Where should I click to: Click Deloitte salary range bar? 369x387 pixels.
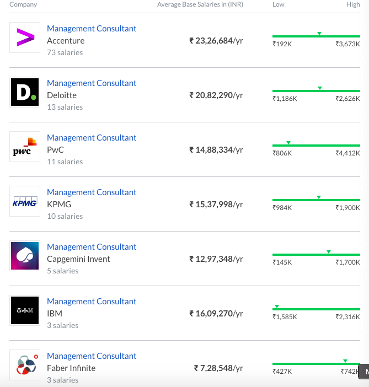click(315, 91)
